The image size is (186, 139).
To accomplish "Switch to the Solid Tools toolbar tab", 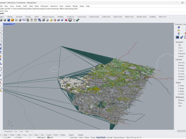I will (x=106, y=17).
